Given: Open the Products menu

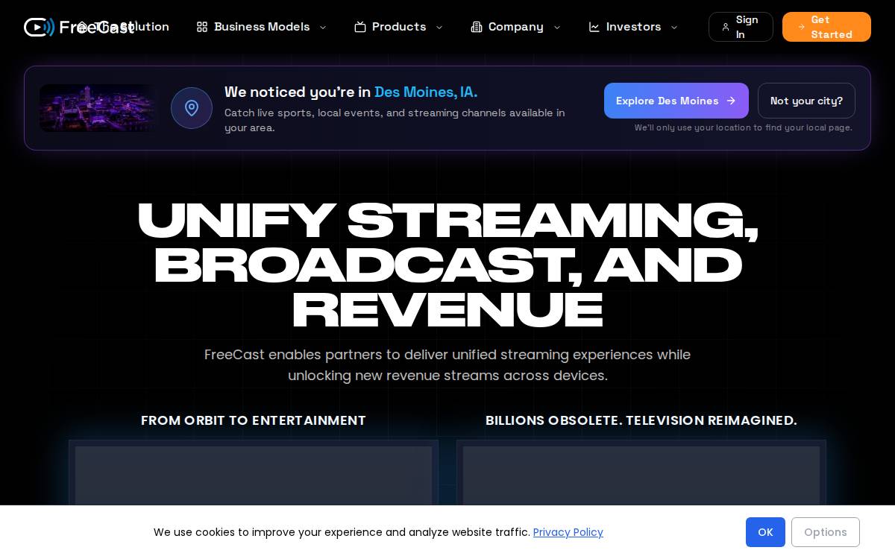Looking at the screenshot, I should click(x=399, y=27).
